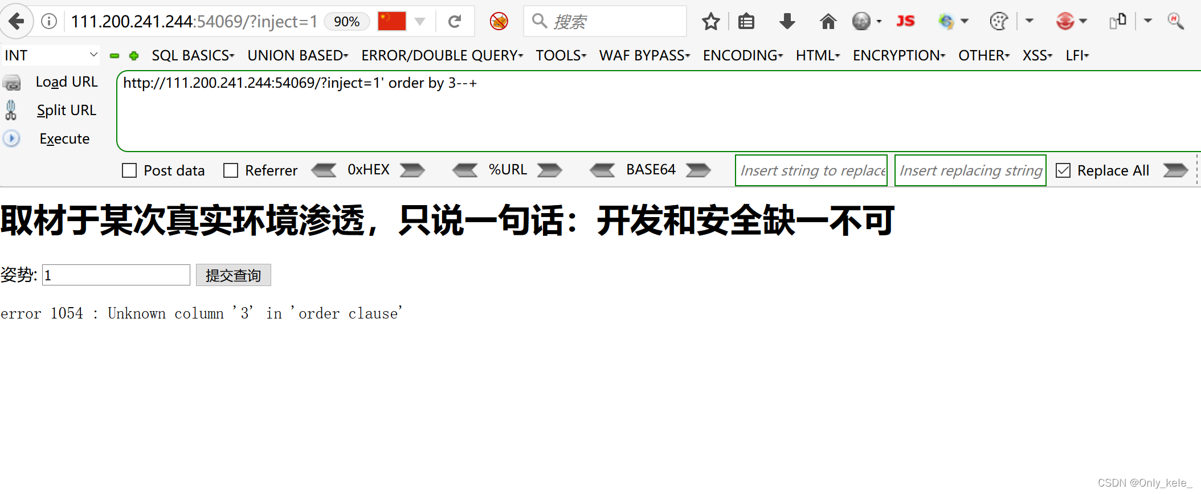Open the XSS menu
This screenshot has height=494, width=1201.
[x=1038, y=56]
